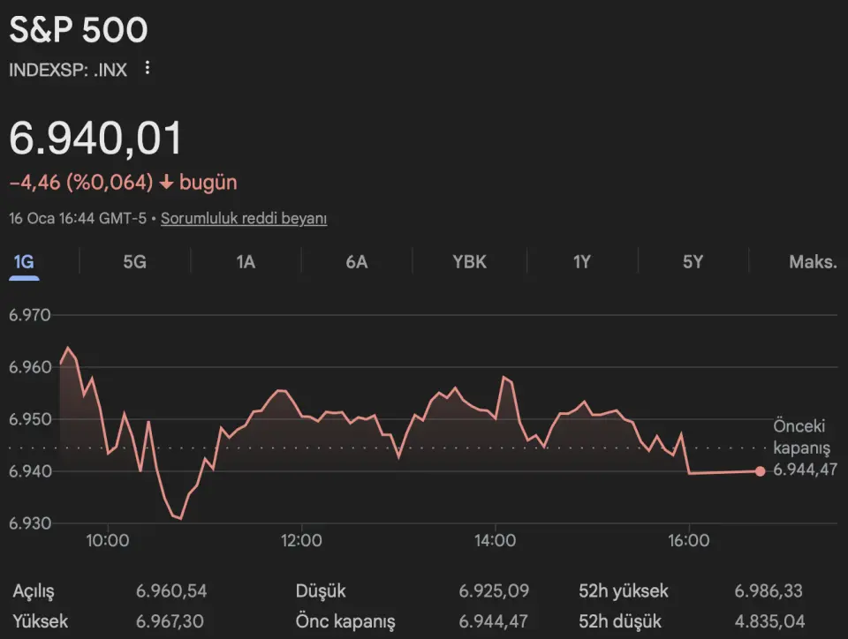Show the 1A monthly chart
The height and width of the screenshot is (639, 848).
click(246, 262)
